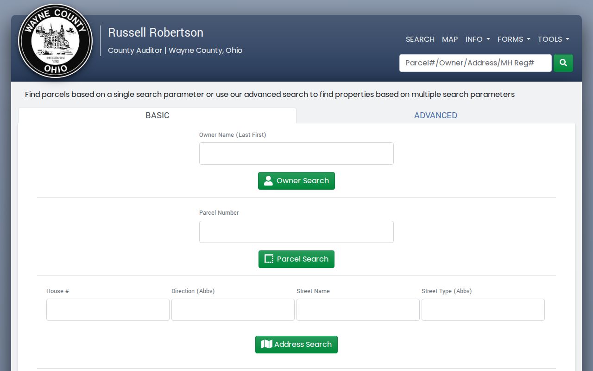Click the Owner Search button text
This screenshot has width=593, height=371.
(303, 181)
